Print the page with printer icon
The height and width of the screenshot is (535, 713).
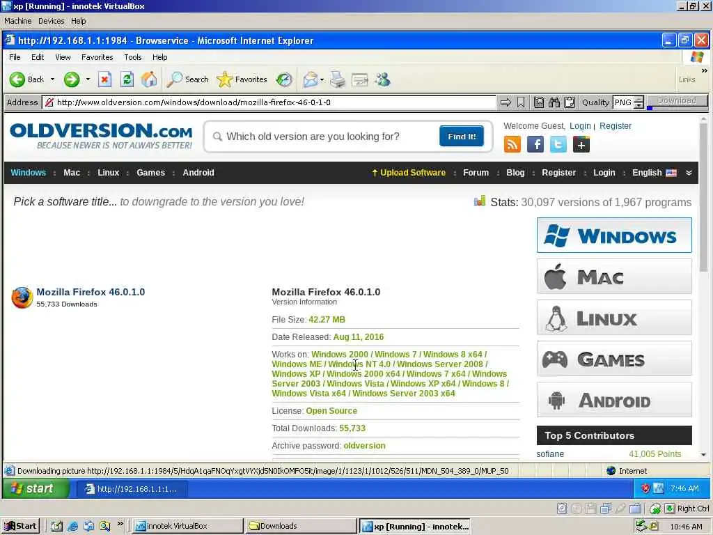click(338, 79)
